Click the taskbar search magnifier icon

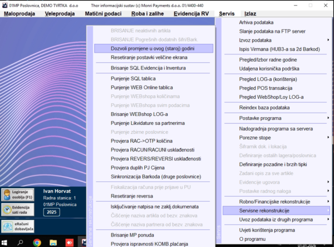click(21, 243)
